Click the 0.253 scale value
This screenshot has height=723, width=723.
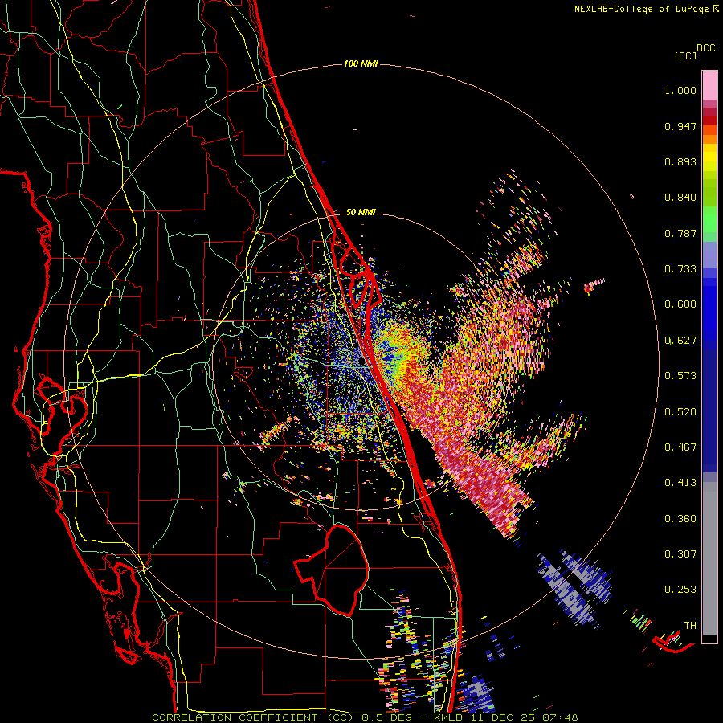pyautogui.click(x=680, y=590)
